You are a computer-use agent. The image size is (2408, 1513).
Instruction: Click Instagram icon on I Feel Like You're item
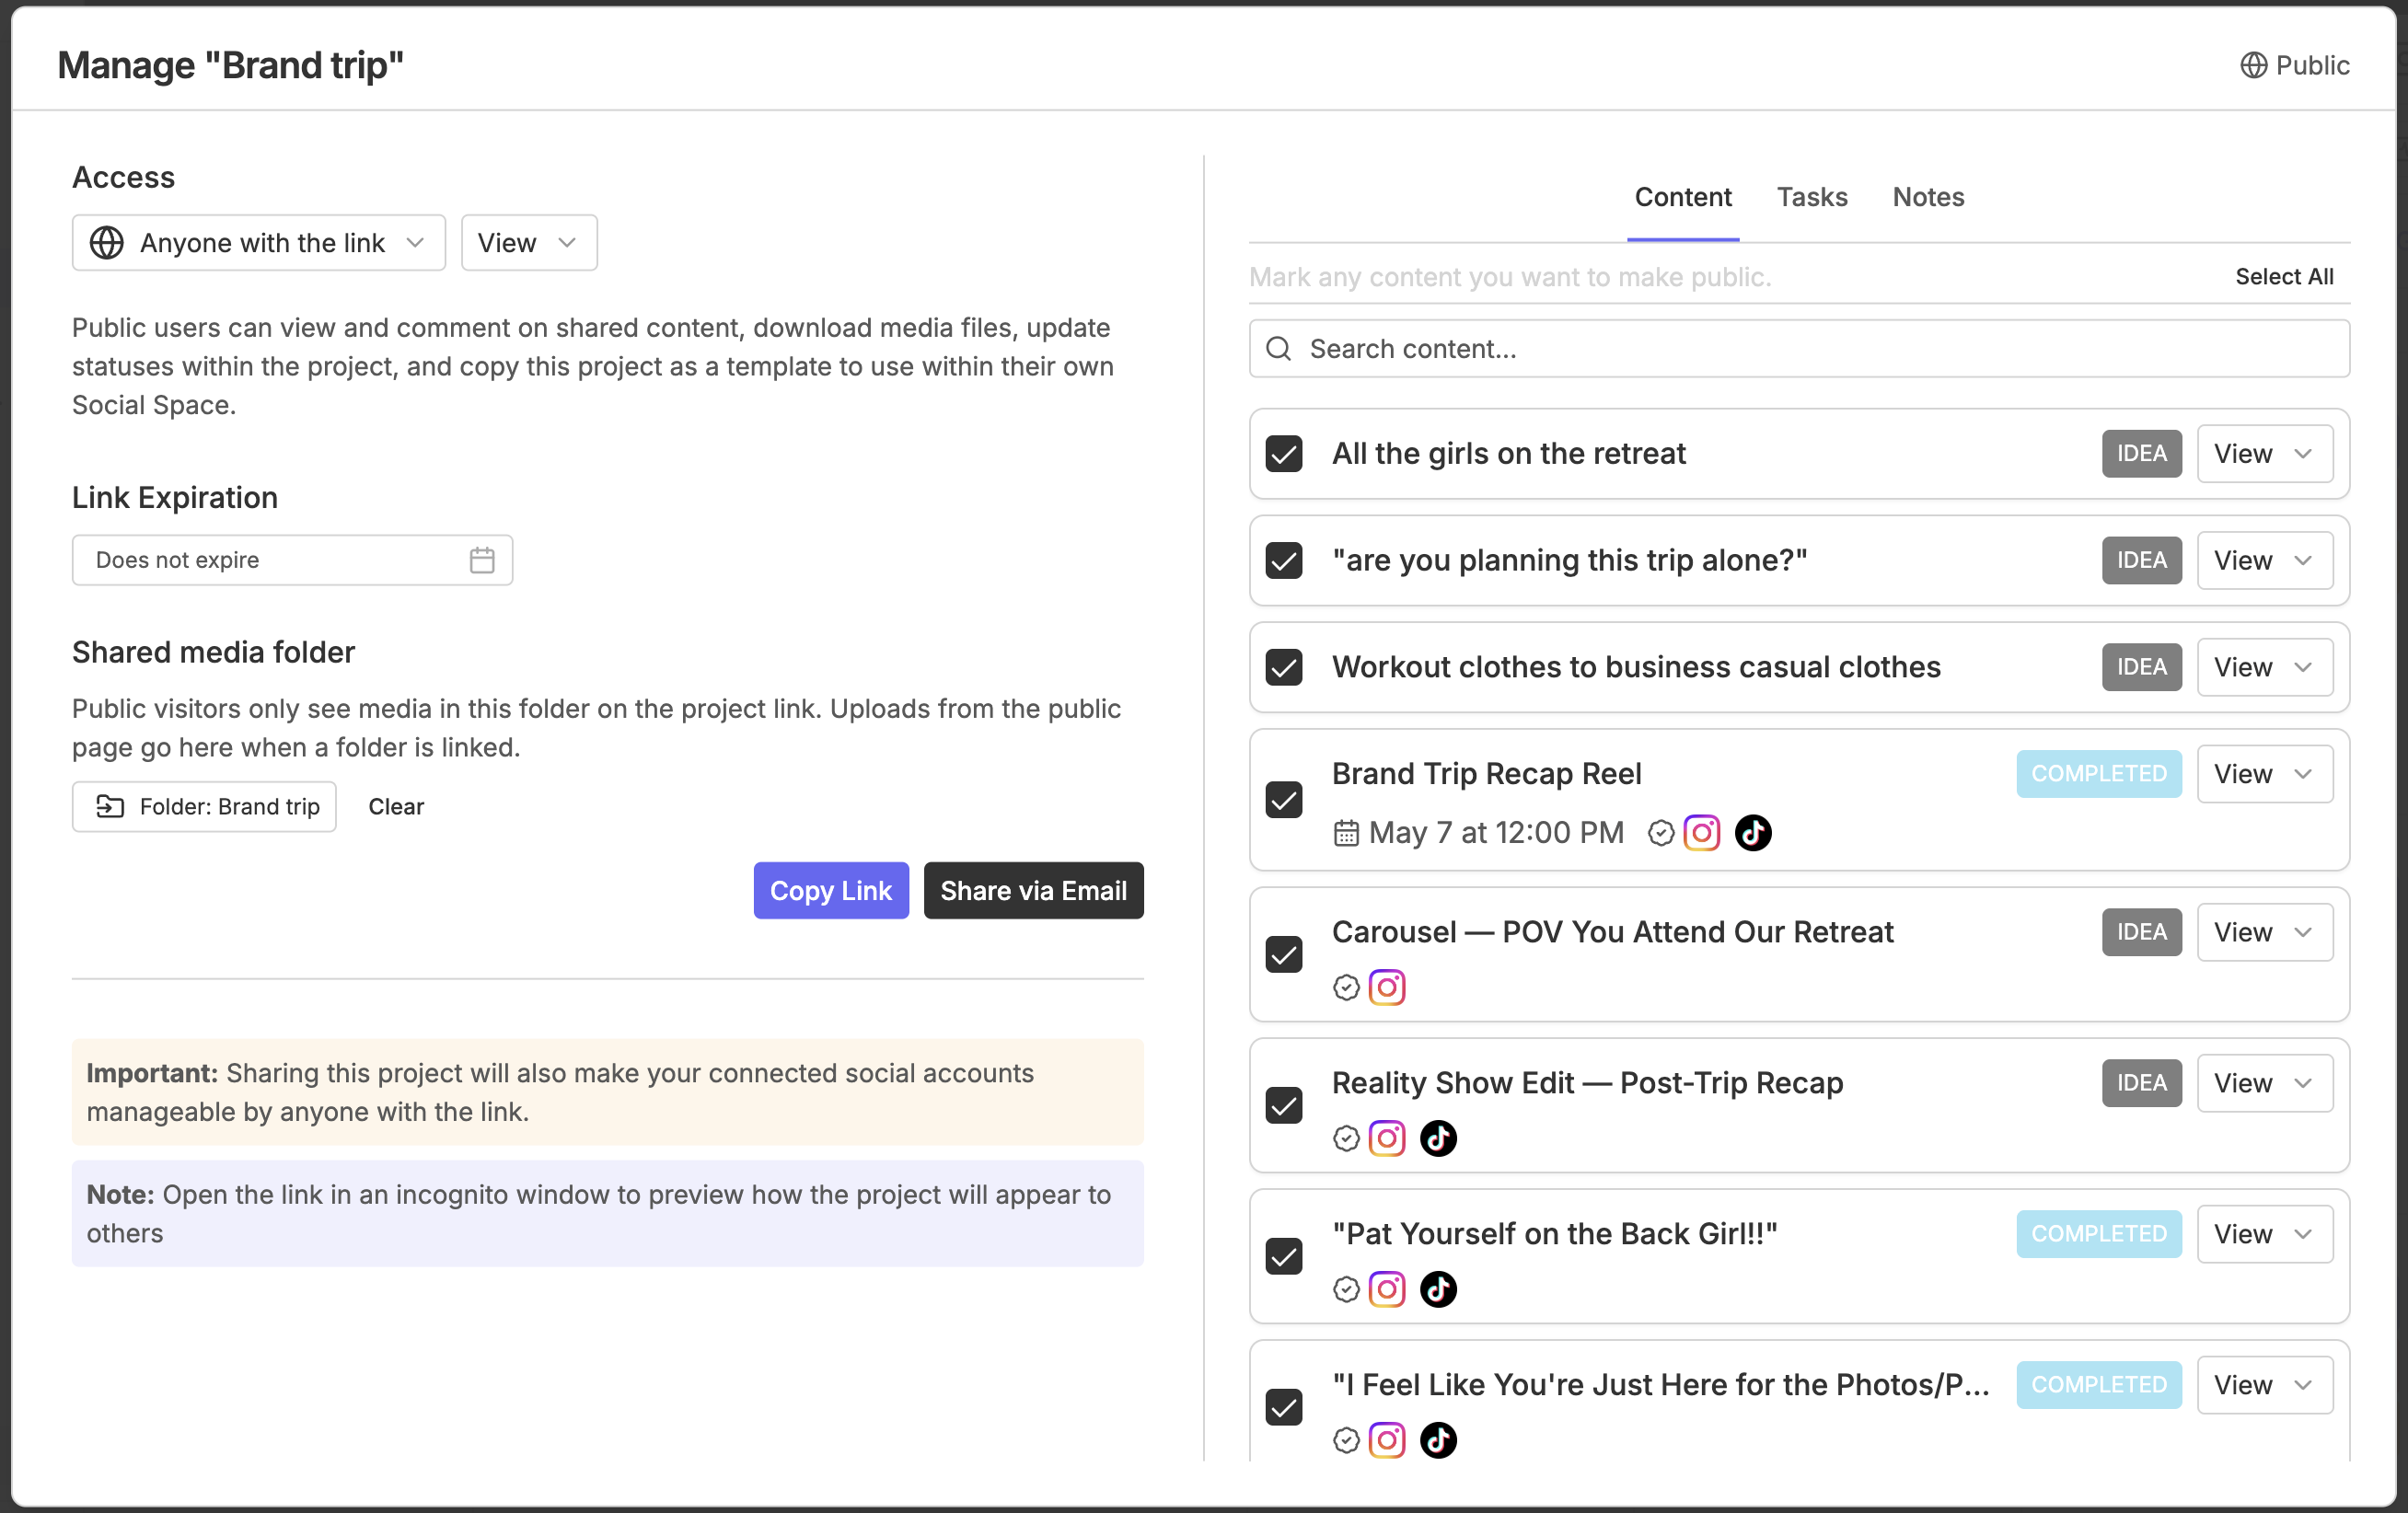(1387, 1441)
